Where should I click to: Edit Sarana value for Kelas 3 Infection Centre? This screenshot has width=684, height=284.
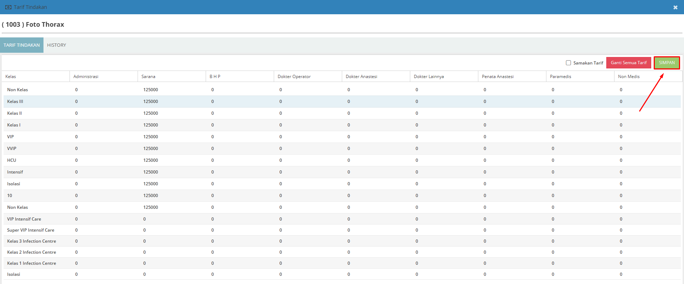click(x=144, y=241)
